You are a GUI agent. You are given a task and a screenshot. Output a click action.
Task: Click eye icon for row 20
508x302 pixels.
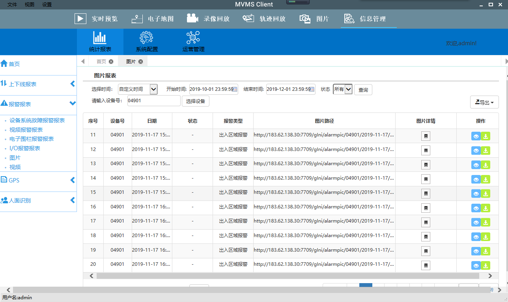pyautogui.click(x=476, y=266)
